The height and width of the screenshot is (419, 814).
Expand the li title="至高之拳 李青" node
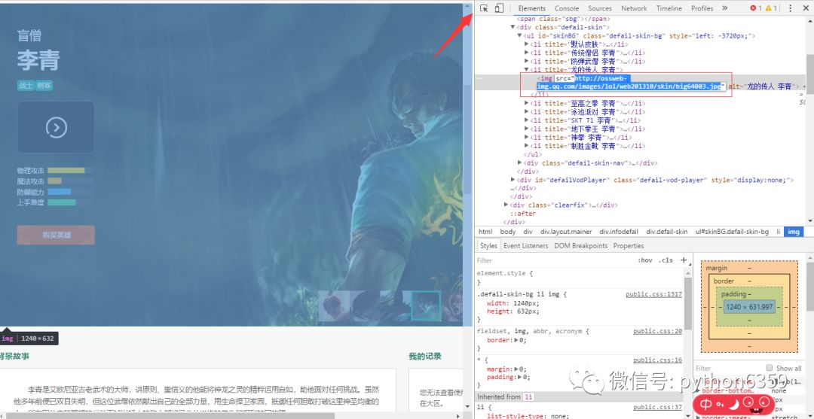click(x=526, y=103)
